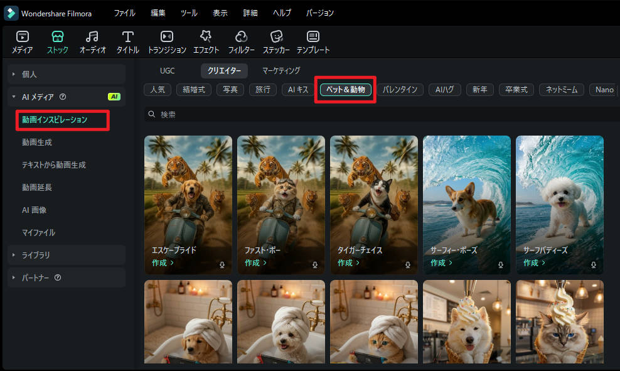Select the 卒業式 category chip
This screenshot has height=371, width=620.
click(516, 90)
